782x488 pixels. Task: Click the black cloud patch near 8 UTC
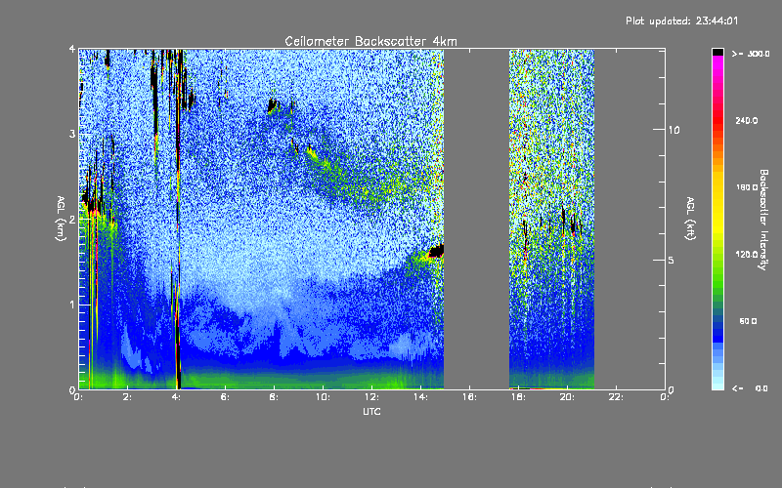(x=273, y=105)
